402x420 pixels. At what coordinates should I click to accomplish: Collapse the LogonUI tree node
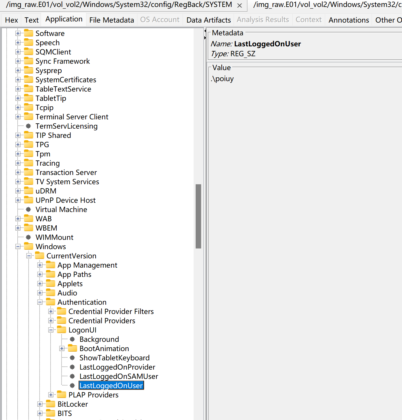[51, 330]
